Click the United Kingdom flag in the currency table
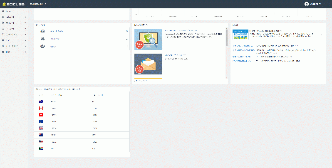332x168 pixels. tap(41, 128)
